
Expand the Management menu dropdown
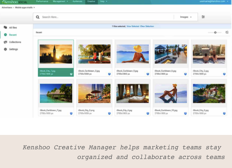[x=60, y=2]
